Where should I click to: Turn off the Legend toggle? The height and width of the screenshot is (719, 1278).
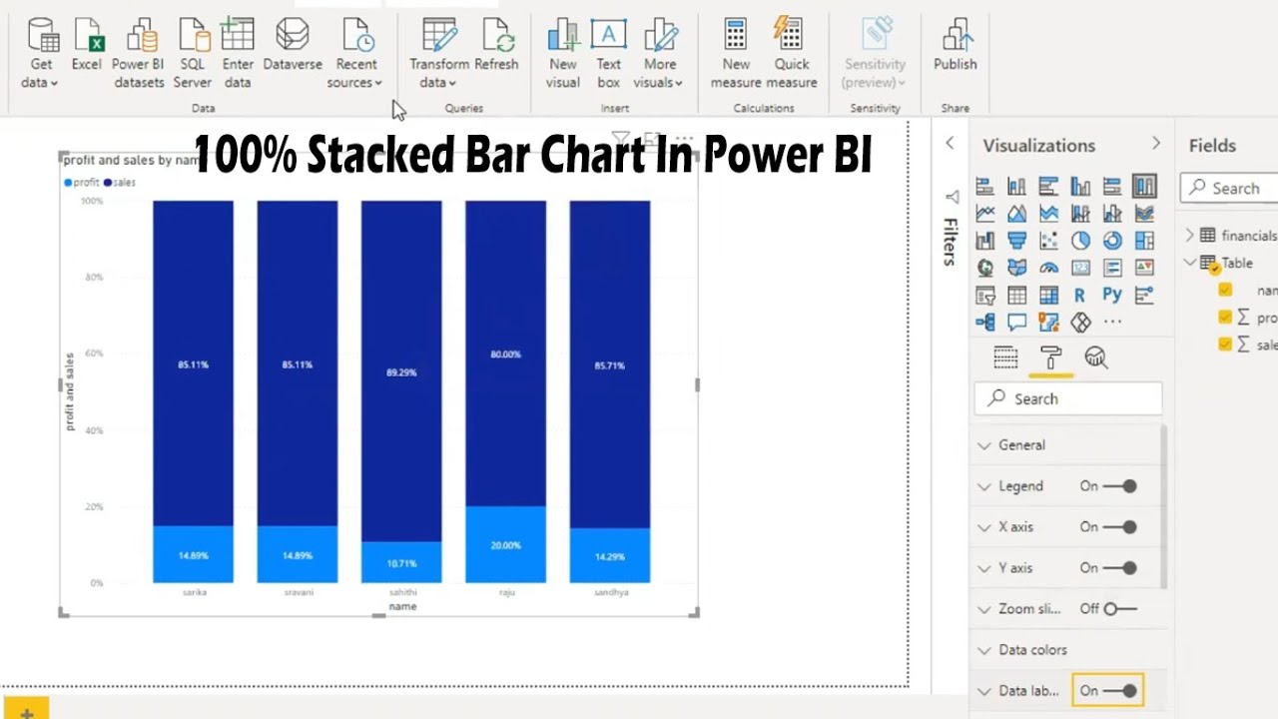click(1120, 486)
